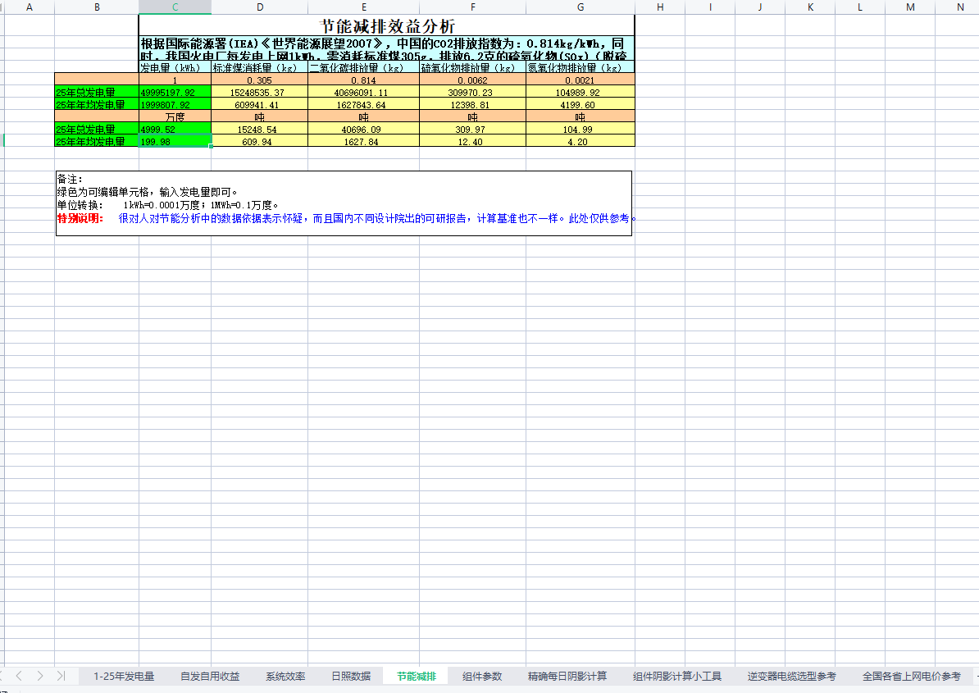Click the 单位转换 line in the notes box
The height and width of the screenshot is (693, 979).
point(168,205)
